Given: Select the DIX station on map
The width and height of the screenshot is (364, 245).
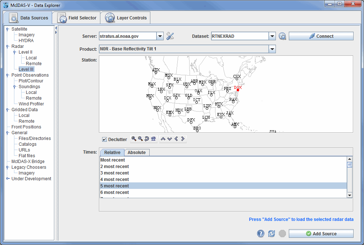Looking at the screenshot, I should (x=238, y=90).
